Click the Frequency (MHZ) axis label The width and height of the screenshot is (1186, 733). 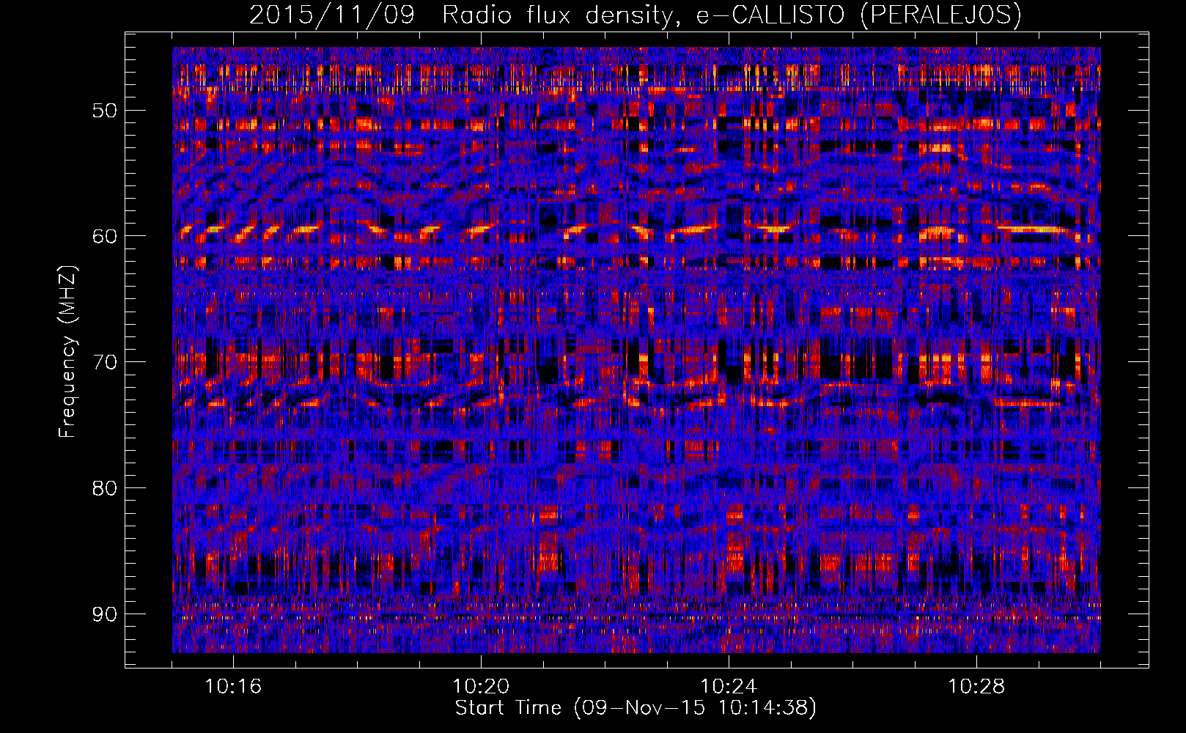tap(67, 352)
